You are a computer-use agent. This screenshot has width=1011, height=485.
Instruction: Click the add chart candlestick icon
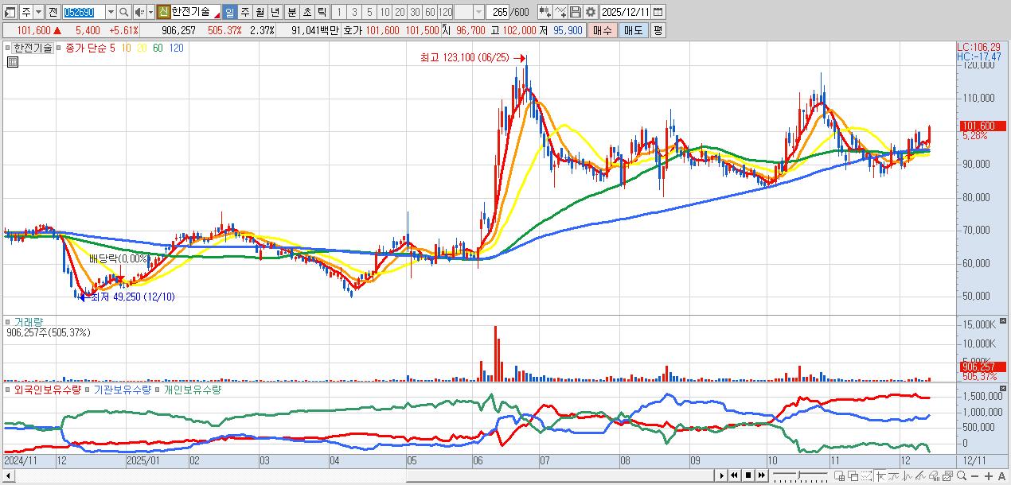pyautogui.click(x=545, y=12)
